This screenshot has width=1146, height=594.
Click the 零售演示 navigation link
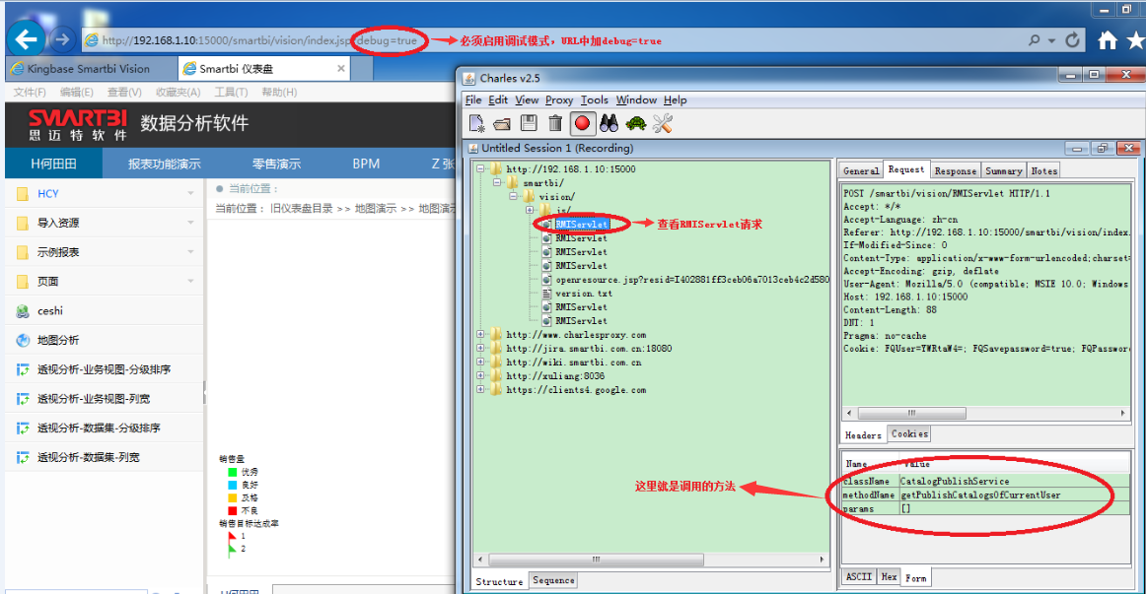(277, 164)
